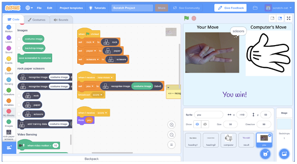Expand the 'you' variable dropdown in set block
The height and width of the screenshot is (164, 297).
(x=90, y=86)
